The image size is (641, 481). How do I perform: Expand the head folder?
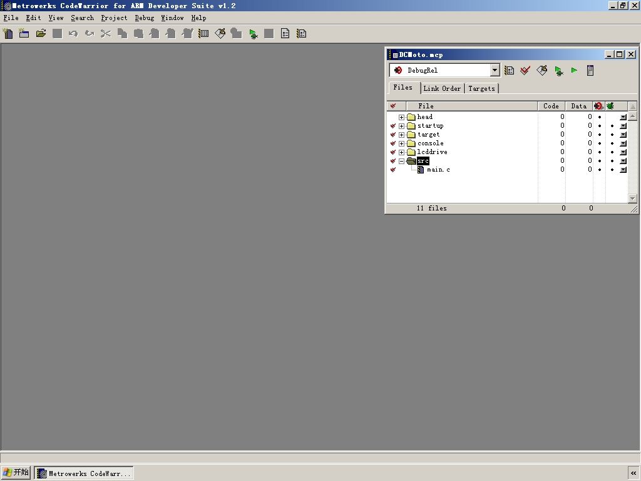tap(401, 117)
